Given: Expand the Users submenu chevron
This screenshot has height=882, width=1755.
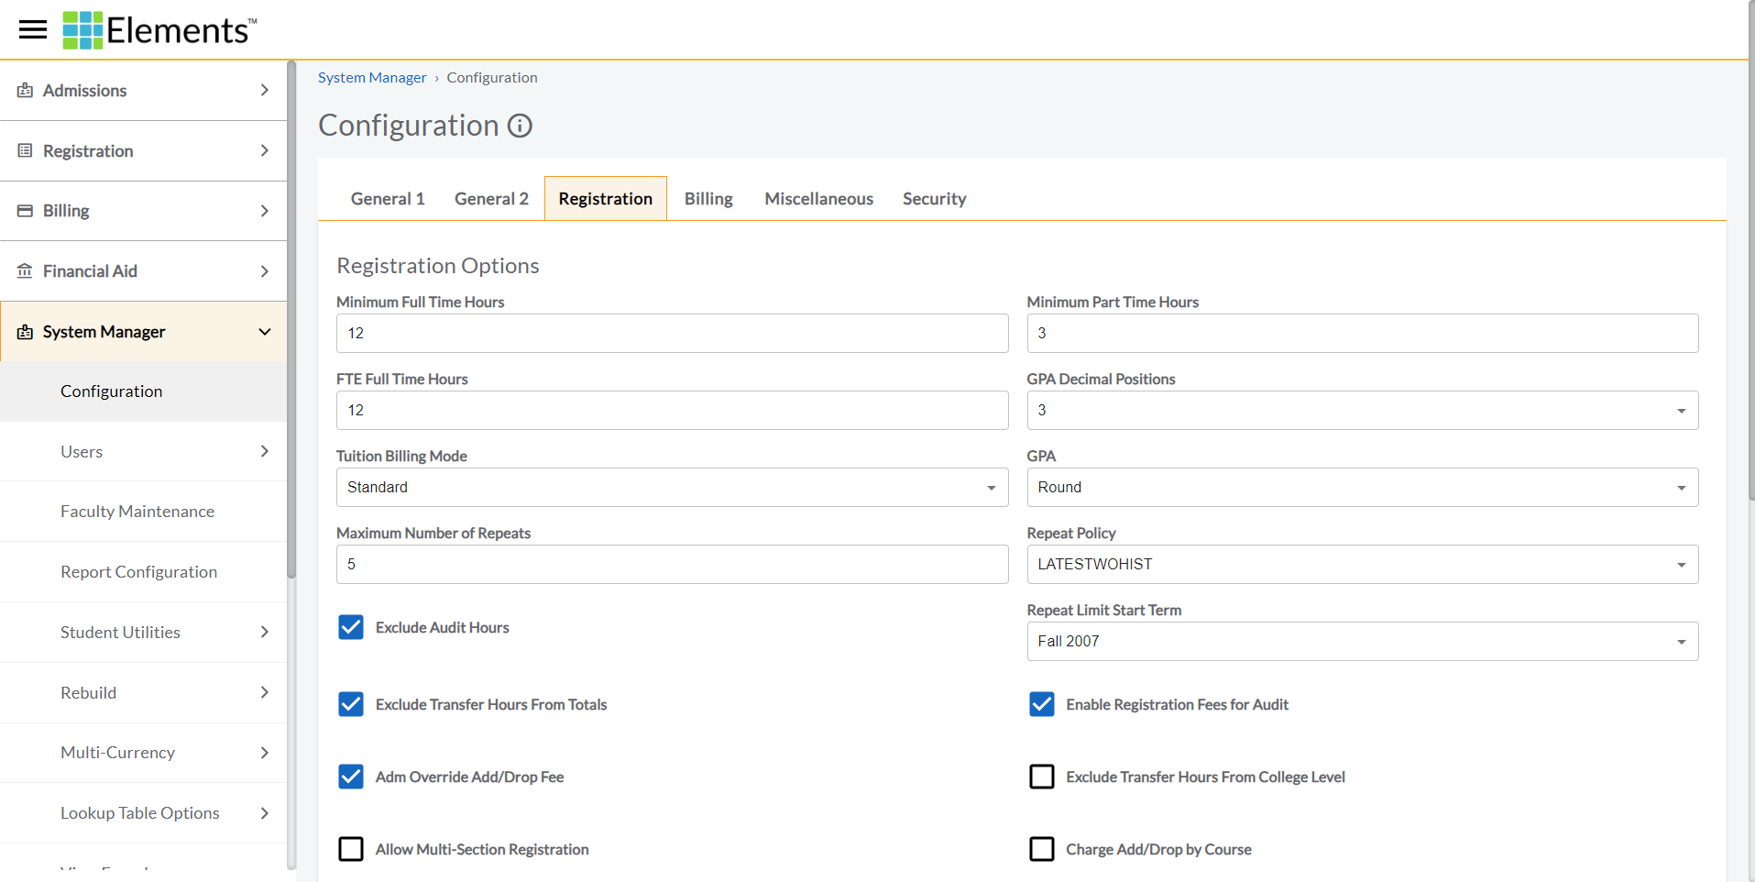Looking at the screenshot, I should pos(264,451).
